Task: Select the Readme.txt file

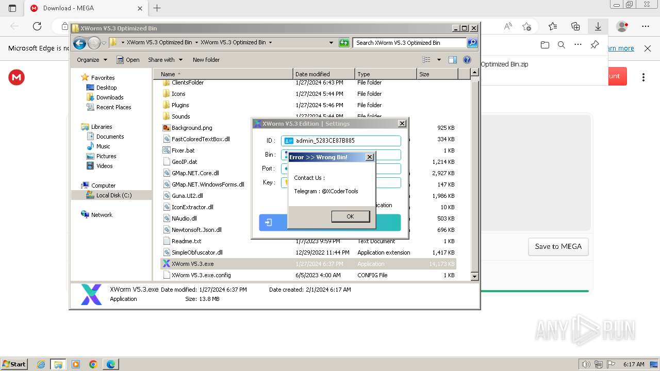Action: (x=186, y=241)
